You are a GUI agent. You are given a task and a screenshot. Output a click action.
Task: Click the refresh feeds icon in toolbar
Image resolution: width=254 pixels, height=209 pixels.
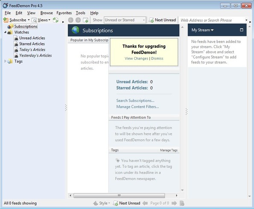point(55,20)
